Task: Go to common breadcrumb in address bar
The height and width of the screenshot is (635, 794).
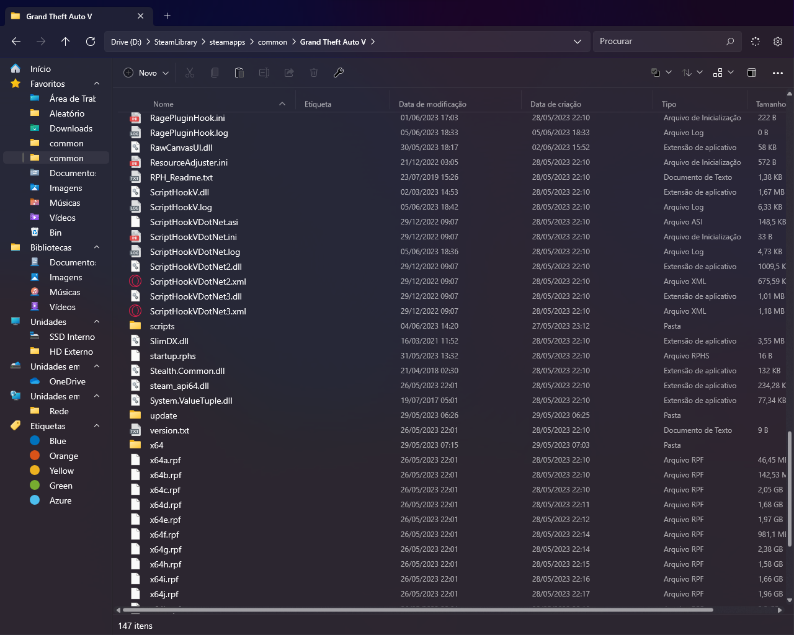Action: [272, 42]
